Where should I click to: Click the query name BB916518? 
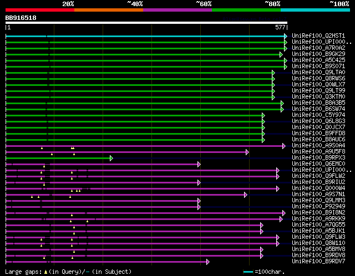[x=21, y=18]
